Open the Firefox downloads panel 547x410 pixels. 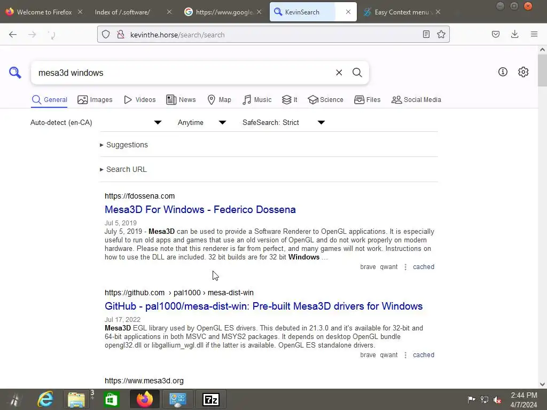tap(514, 34)
